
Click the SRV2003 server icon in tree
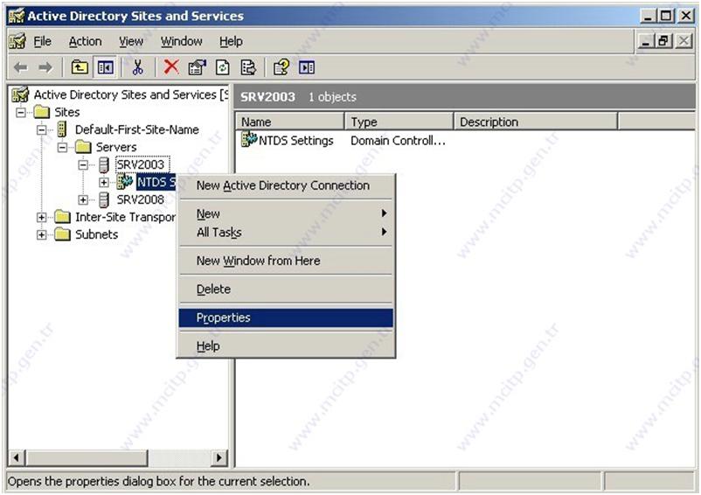coord(104,164)
